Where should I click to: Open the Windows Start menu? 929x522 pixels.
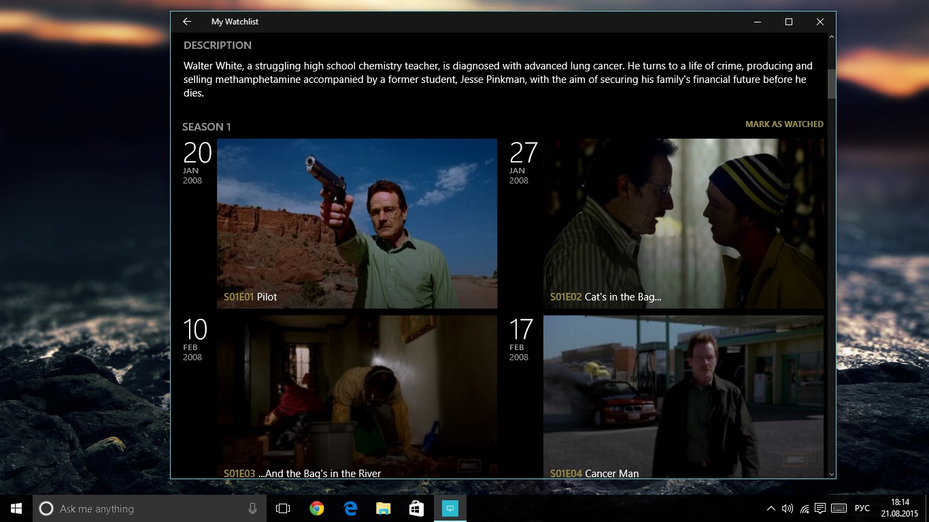click(16, 508)
